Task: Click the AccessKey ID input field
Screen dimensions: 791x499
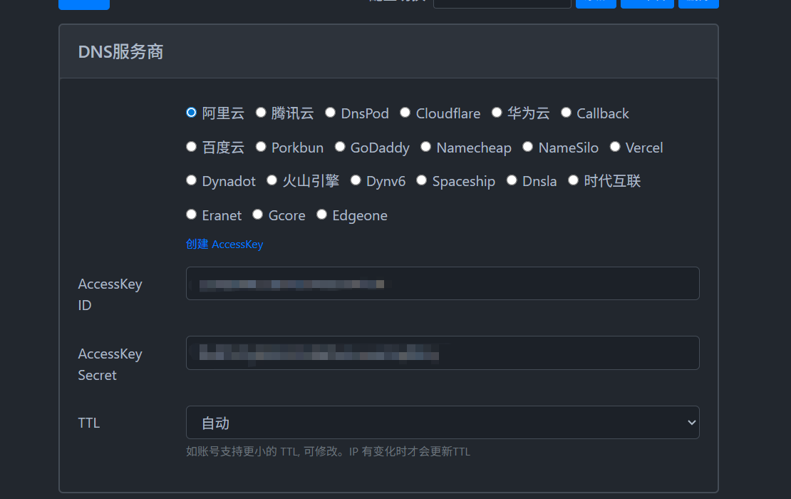Action: [442, 284]
